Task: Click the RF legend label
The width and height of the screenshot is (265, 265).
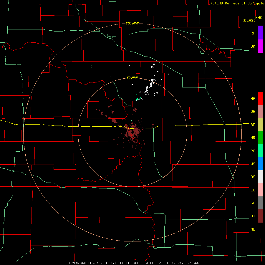Action: (x=253, y=33)
